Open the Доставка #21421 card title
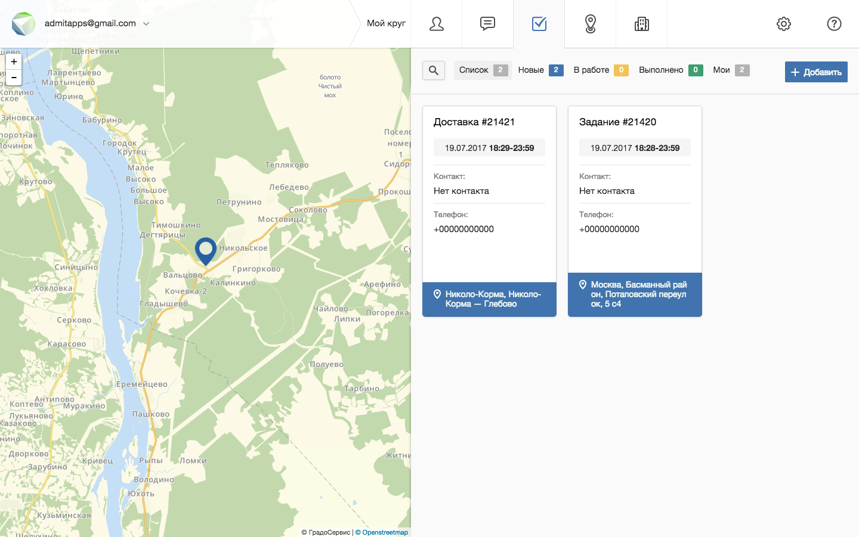The width and height of the screenshot is (859, 537). (474, 122)
